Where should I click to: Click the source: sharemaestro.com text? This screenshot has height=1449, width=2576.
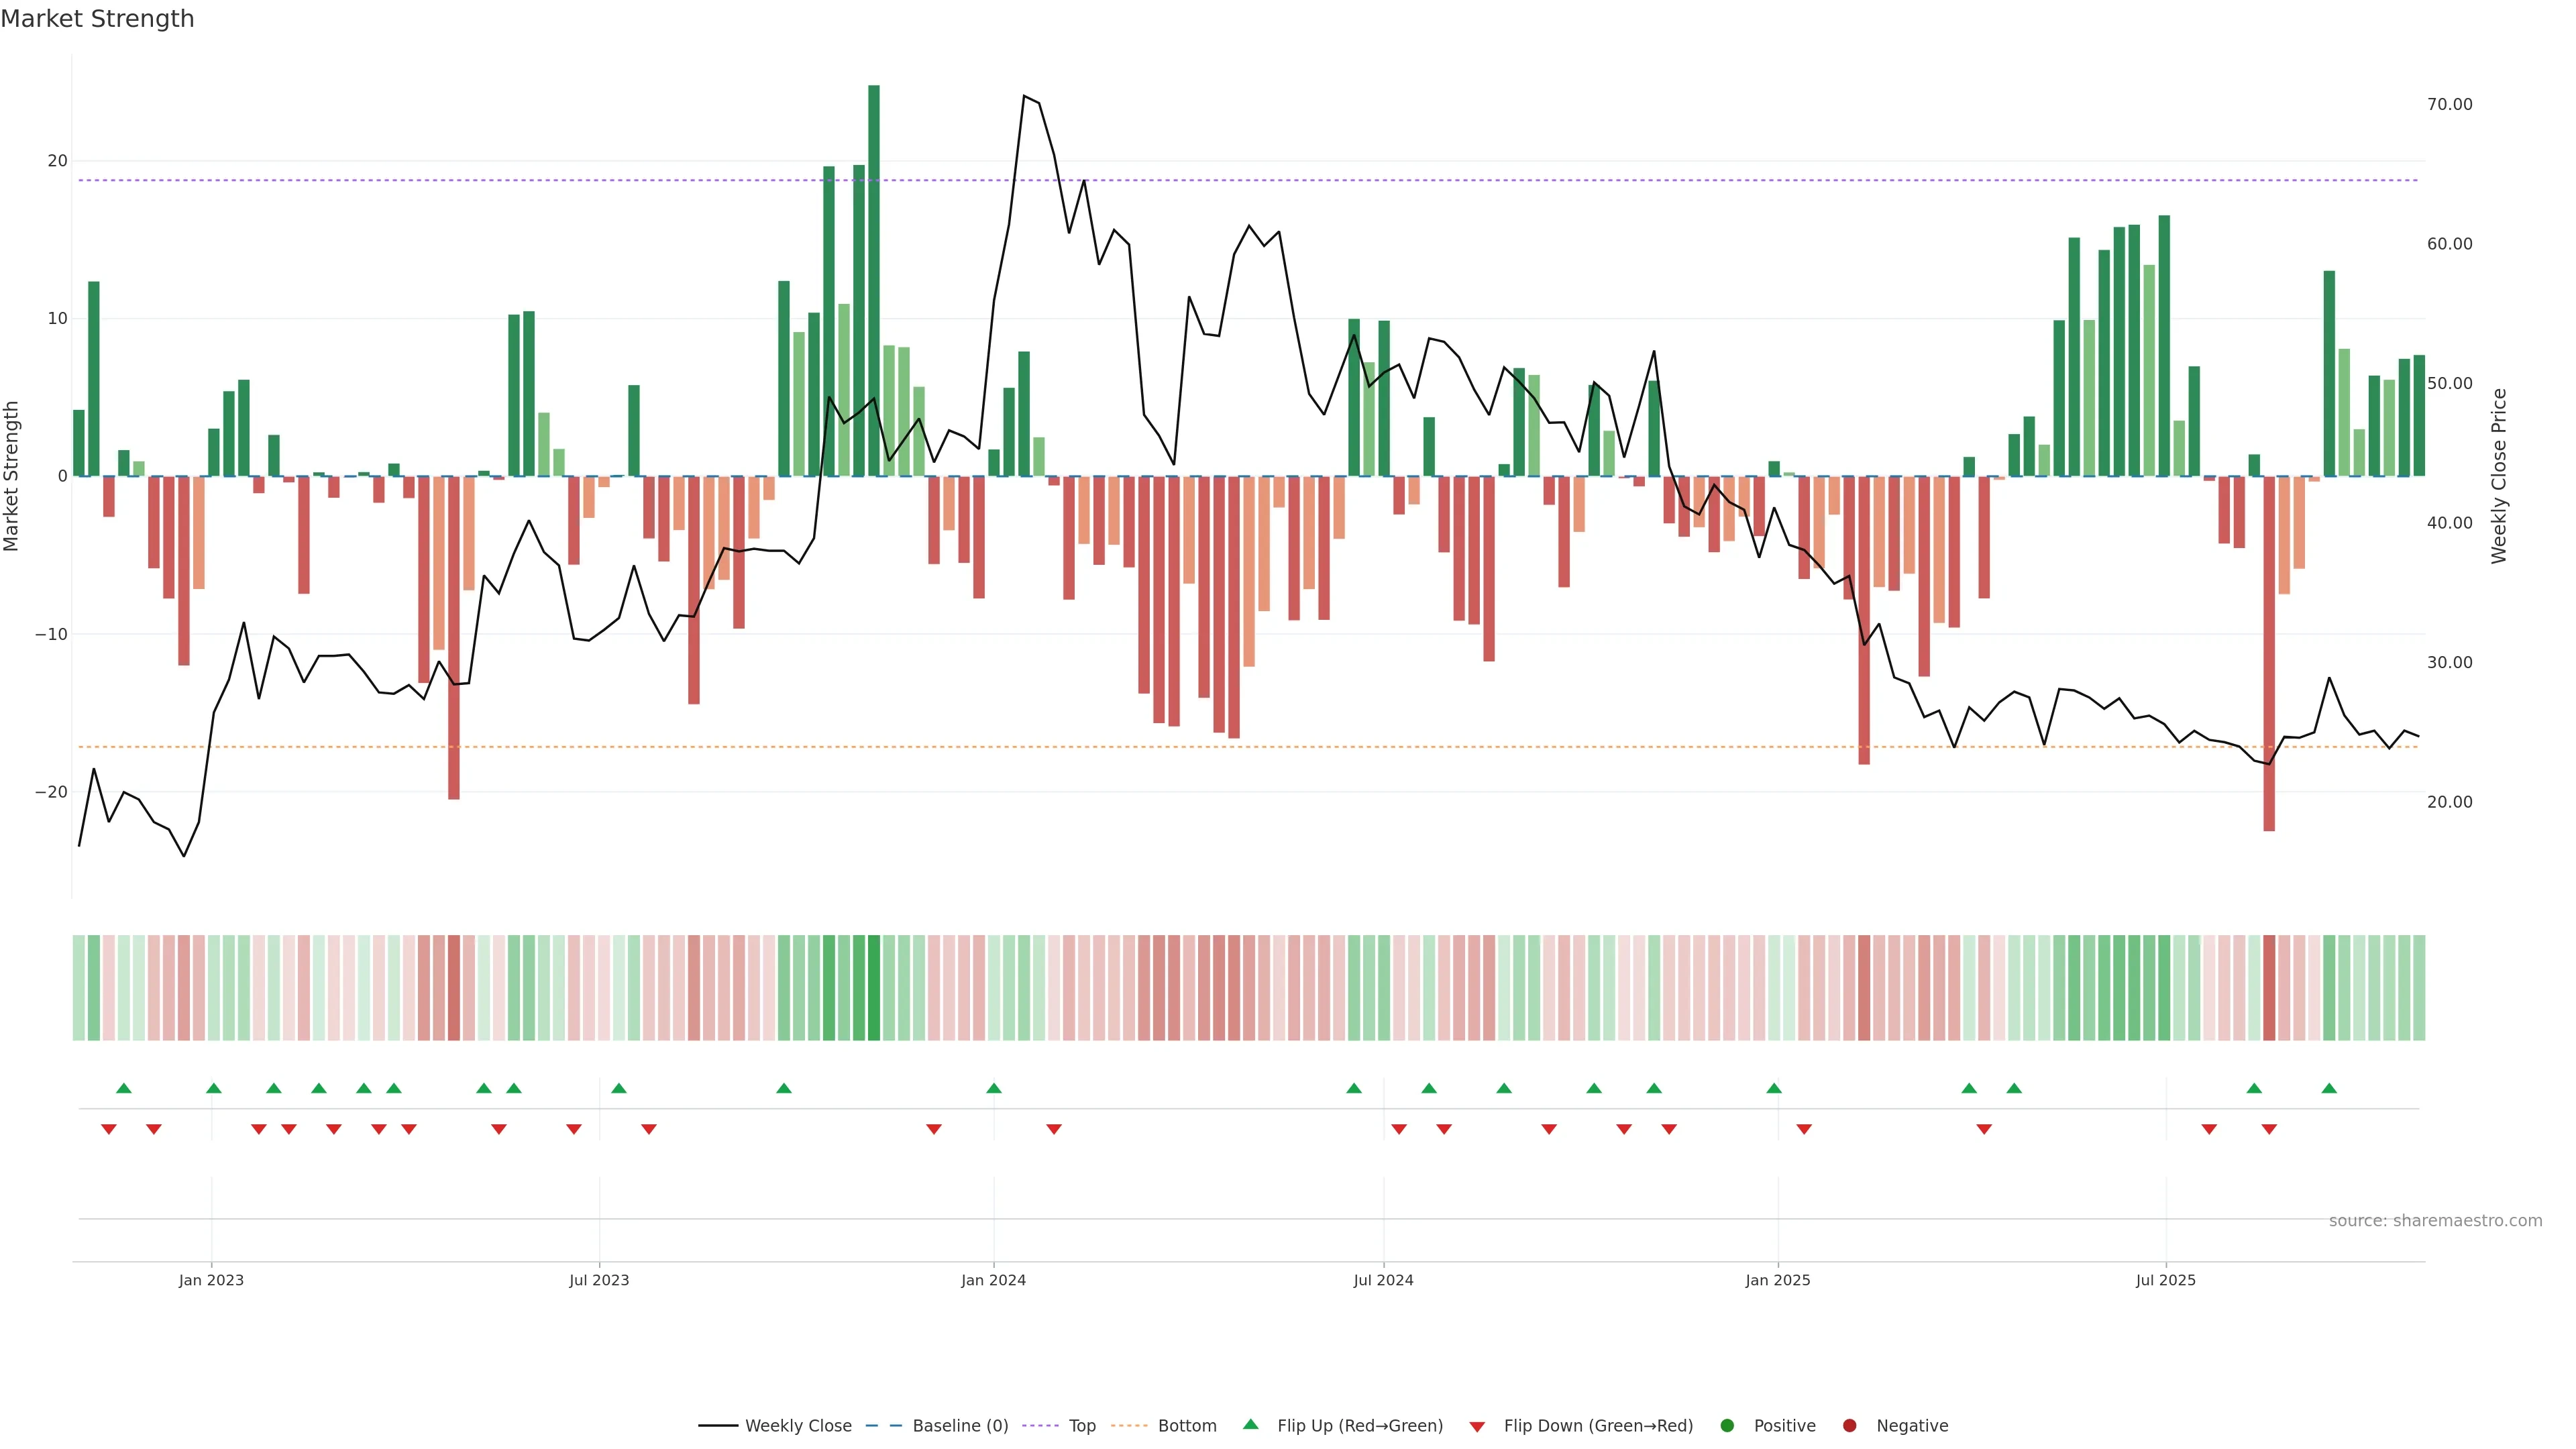2435,1221
